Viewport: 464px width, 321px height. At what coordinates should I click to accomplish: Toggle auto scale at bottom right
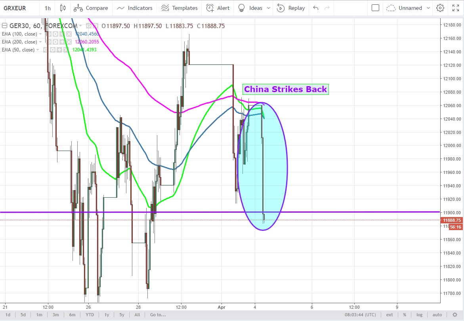[437, 315]
